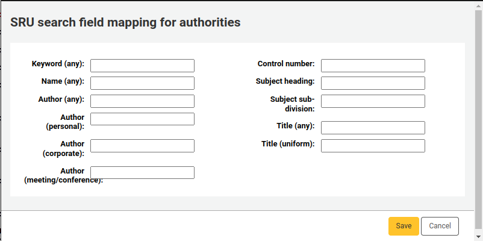Focus the Subject sub-division text field
The width and height of the screenshot is (483, 241).
pos(373,101)
